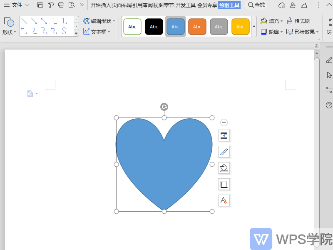Open the 视图 tab
Image resolution: width=333 pixels, height=250 pixels.
pyautogui.click(x=158, y=5)
